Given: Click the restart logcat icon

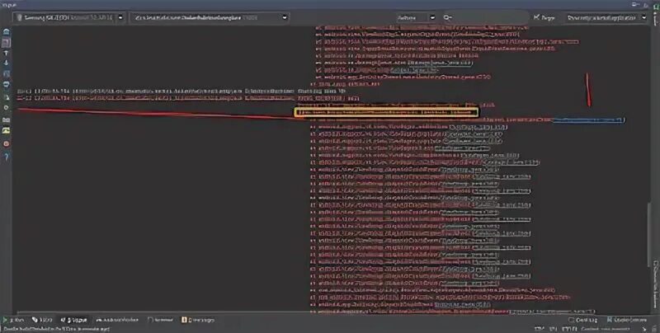Looking at the screenshot, I should [6, 97].
